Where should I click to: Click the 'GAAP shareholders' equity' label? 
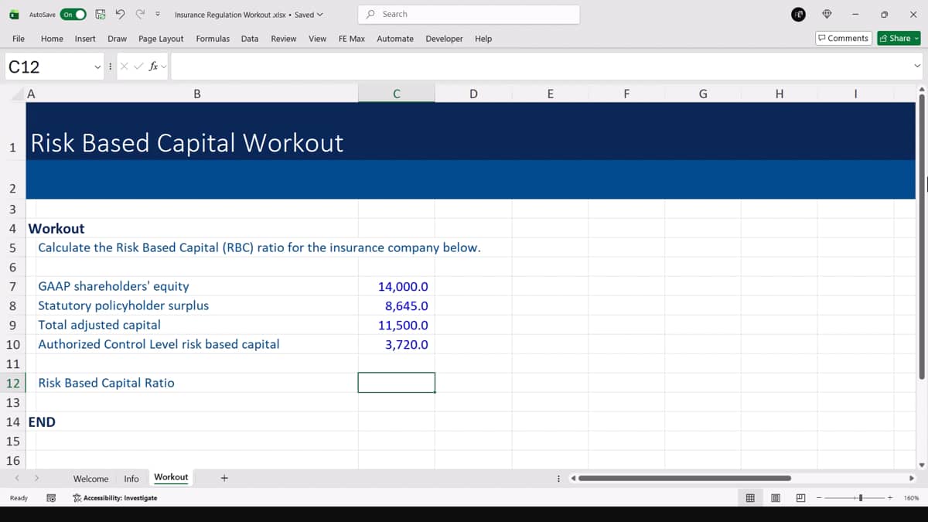click(x=114, y=286)
